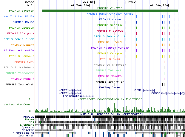Click Multiz Alignments of 46 Vertebrates heading
The image size is (185, 137).
click(x=110, y=114)
